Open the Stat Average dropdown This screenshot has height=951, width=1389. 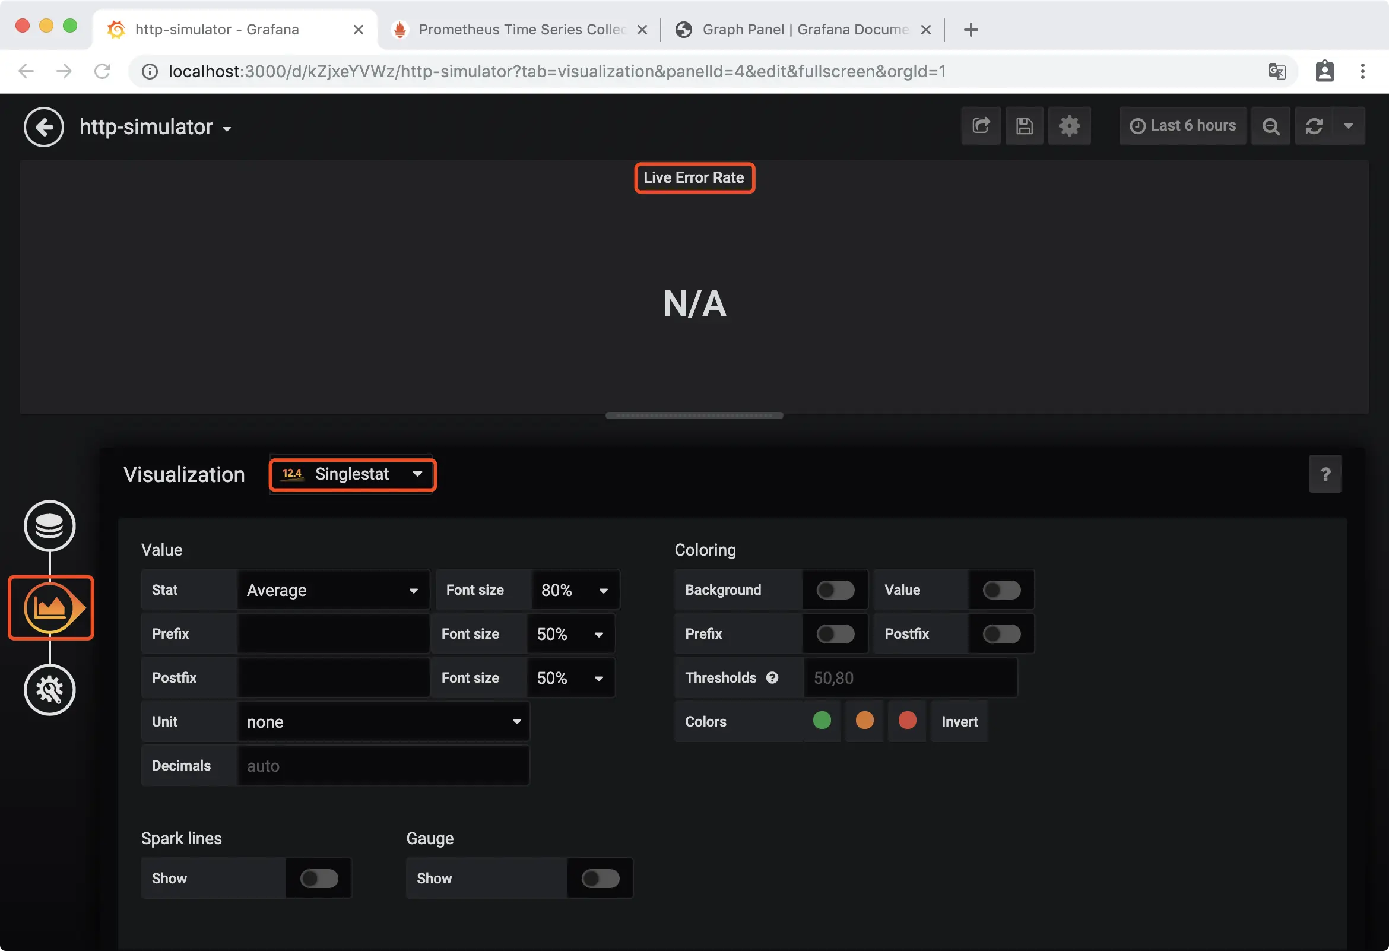333,590
